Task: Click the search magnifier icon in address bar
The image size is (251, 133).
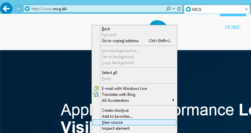Action: tap(168, 9)
